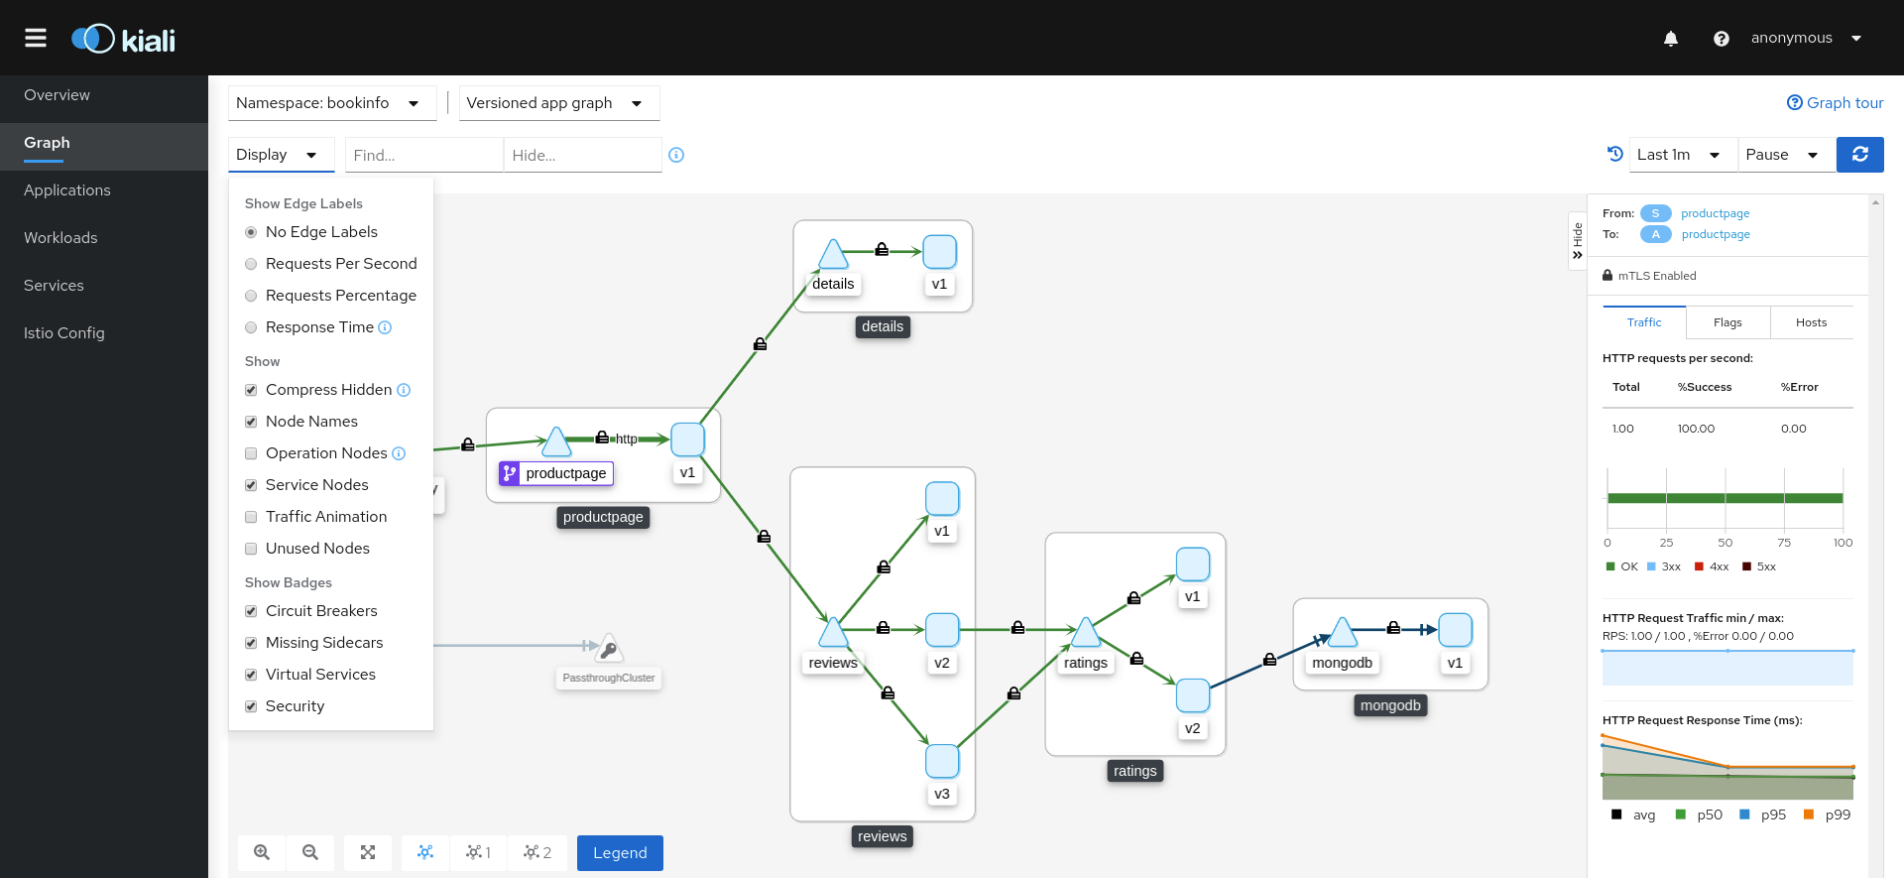
Task: Open the notifications bell
Action: pos(1671,39)
